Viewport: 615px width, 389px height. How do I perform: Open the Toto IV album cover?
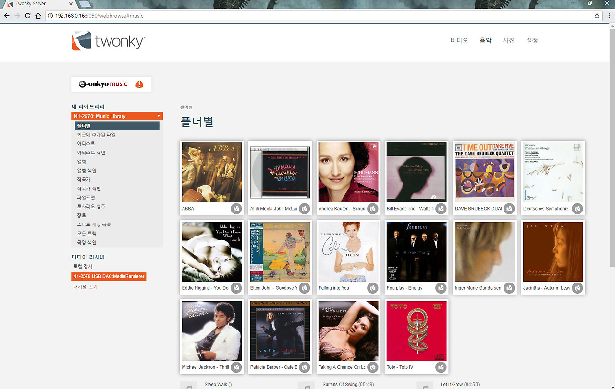coord(417,331)
